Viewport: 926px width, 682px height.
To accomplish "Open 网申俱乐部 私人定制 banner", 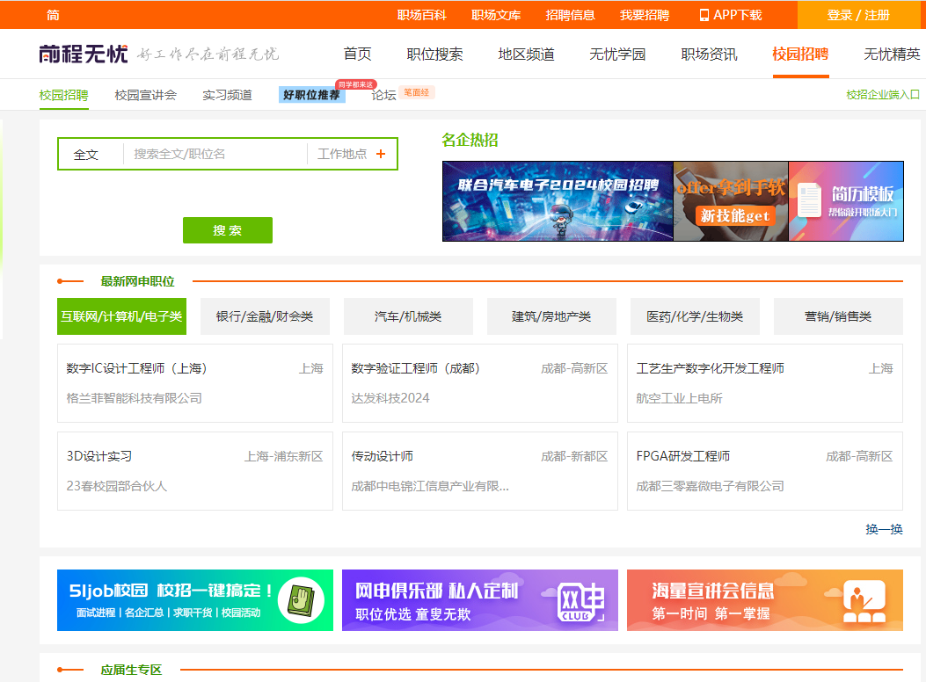I will coord(479,600).
